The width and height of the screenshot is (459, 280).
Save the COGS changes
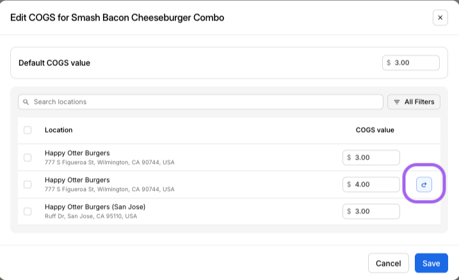[431, 263]
